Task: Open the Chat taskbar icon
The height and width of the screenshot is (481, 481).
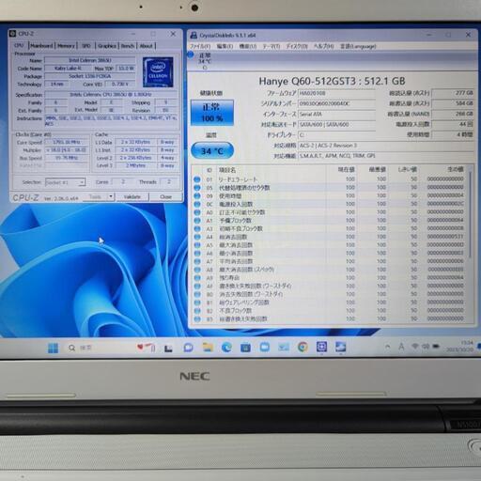Action: [188, 348]
